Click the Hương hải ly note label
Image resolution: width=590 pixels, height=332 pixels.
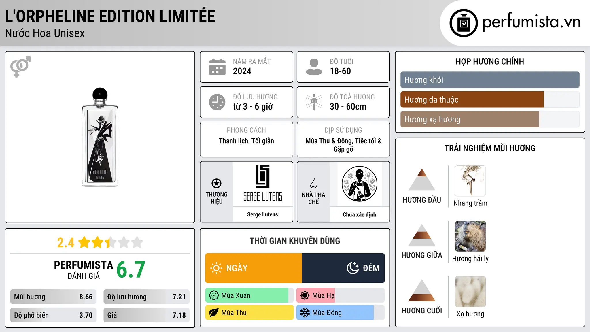click(x=470, y=259)
